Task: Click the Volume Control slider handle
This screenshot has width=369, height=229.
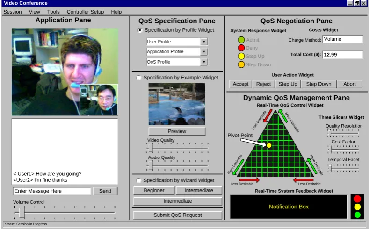Action: [x=22, y=213]
